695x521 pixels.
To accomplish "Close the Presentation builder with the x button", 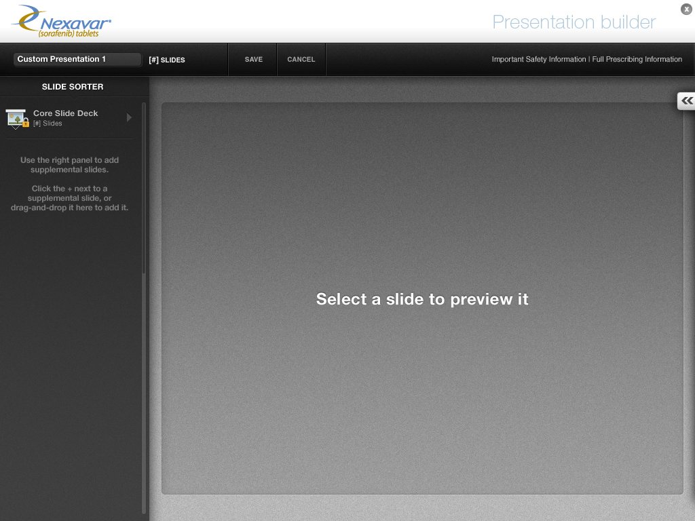I will [x=686, y=9].
